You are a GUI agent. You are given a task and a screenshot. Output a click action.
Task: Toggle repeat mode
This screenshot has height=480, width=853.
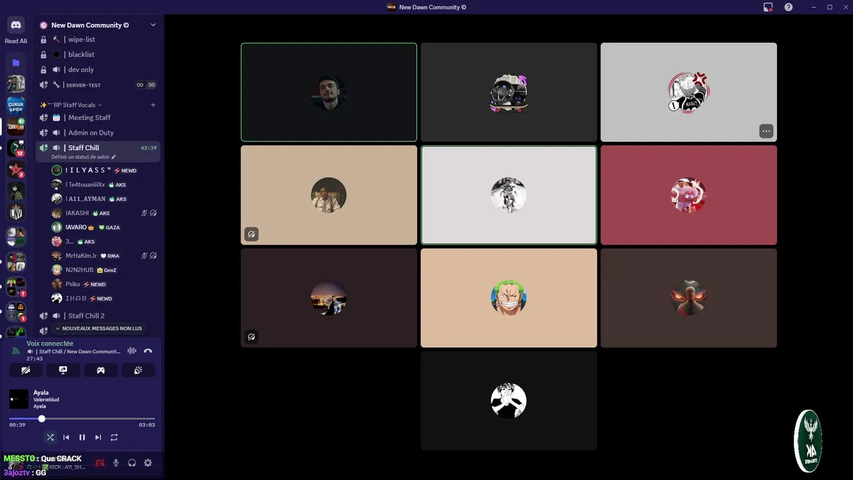(114, 437)
